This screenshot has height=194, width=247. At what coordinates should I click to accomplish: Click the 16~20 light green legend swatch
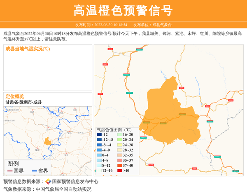click(119, 135)
